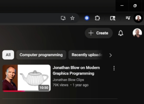Open the blue circular extension icon
144x104 pixels.
(87, 18)
